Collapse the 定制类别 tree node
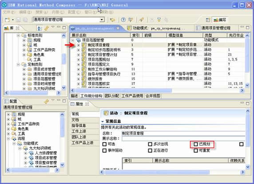Screen dimensions: 254x184 pos(18,64)
